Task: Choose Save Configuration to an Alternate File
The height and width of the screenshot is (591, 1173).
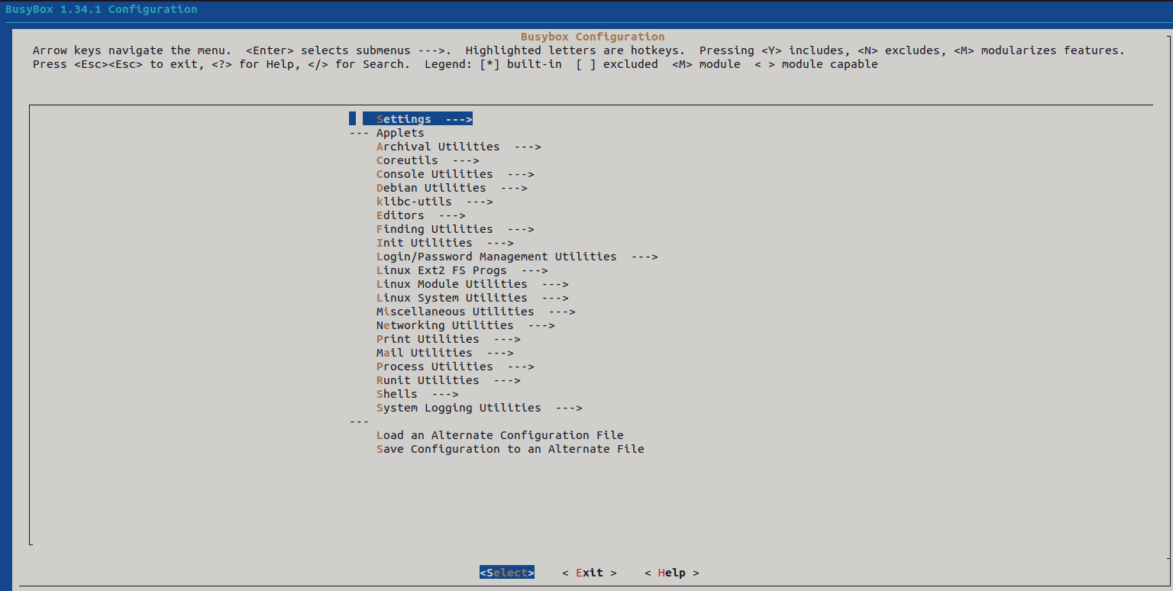Action: (510, 449)
